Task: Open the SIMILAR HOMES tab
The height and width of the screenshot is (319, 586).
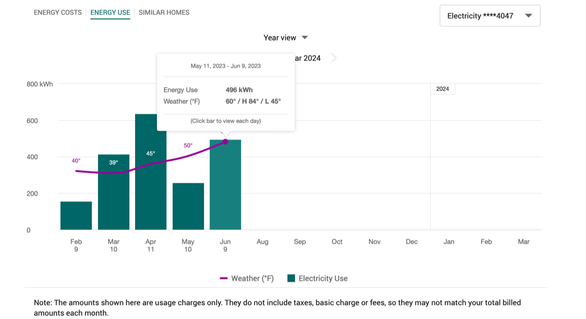Action: click(x=164, y=12)
